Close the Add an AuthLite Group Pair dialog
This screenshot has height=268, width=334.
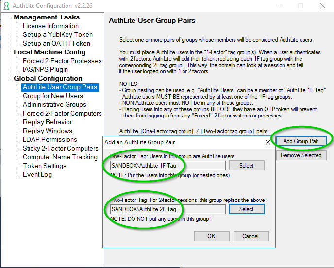click(x=268, y=142)
